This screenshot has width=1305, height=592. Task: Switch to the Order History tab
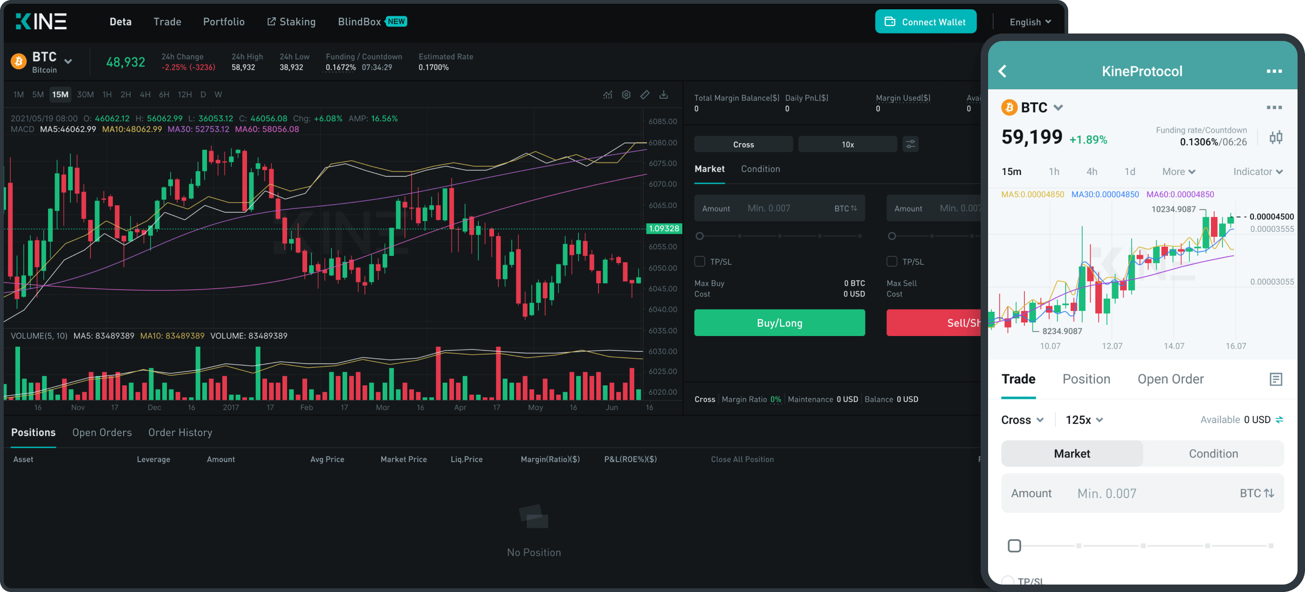(x=180, y=433)
